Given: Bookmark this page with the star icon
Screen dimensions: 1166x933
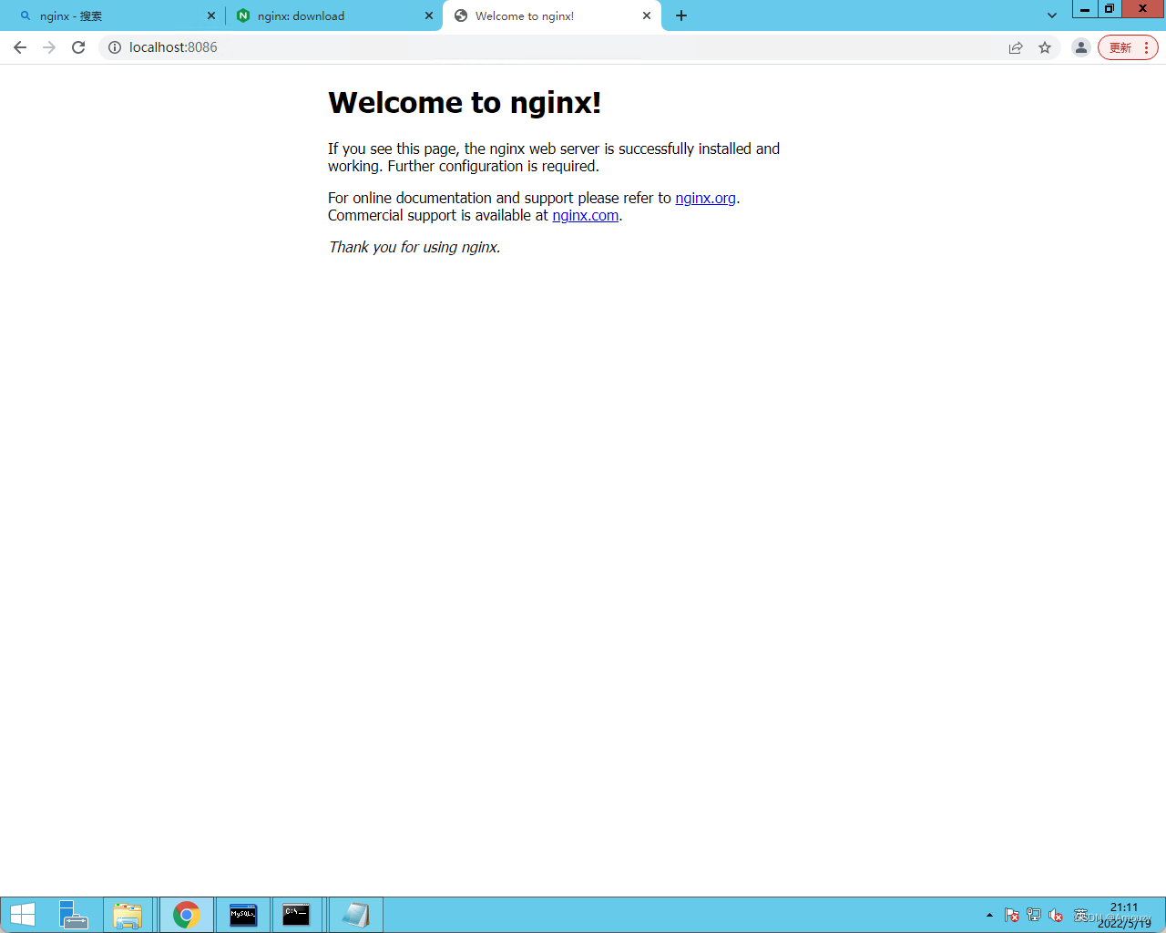Looking at the screenshot, I should pyautogui.click(x=1044, y=47).
